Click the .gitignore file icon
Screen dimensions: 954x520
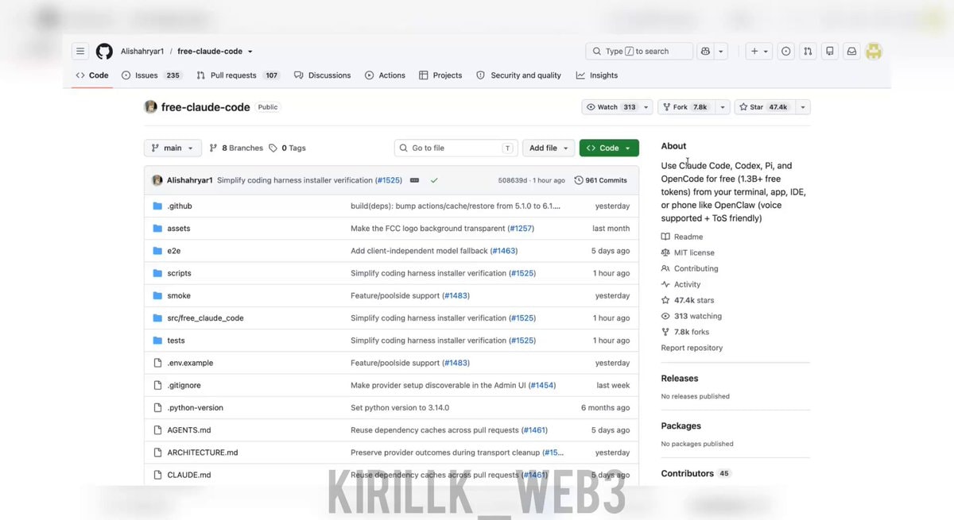(x=157, y=385)
